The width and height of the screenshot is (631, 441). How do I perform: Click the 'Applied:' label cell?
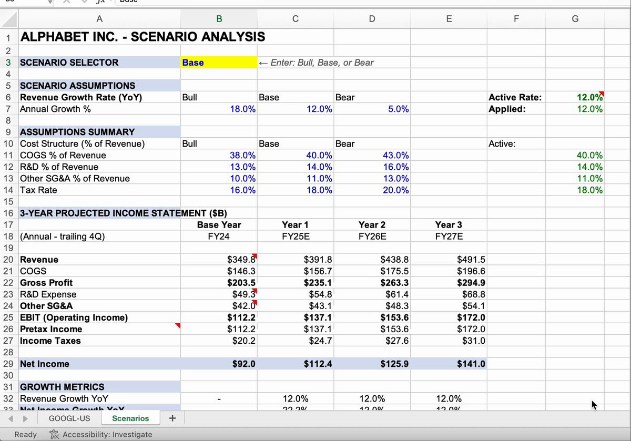click(x=516, y=109)
